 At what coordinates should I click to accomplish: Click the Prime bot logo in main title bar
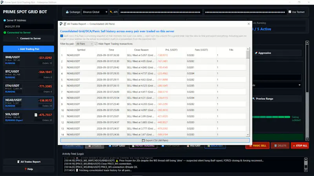point(2,2)
